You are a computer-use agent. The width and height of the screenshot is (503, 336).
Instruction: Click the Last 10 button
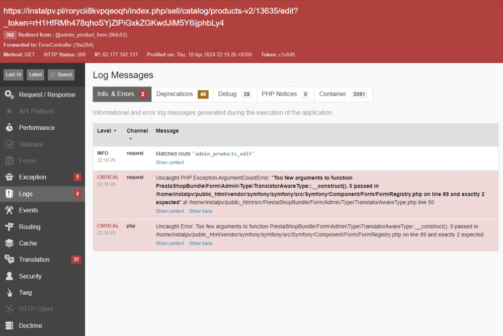pyautogui.click(x=14, y=74)
